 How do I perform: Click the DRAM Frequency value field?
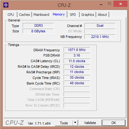[x=77, y=50]
